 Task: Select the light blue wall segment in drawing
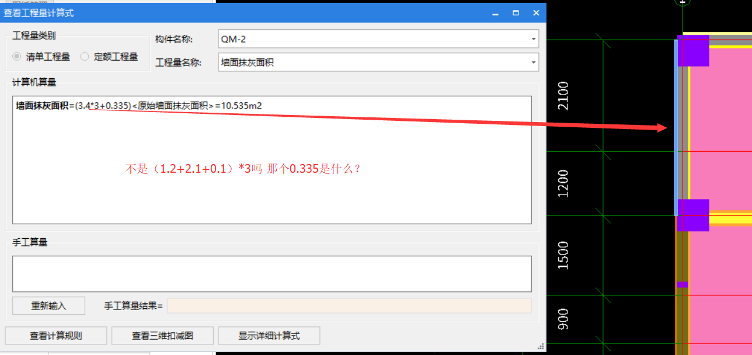(x=676, y=128)
